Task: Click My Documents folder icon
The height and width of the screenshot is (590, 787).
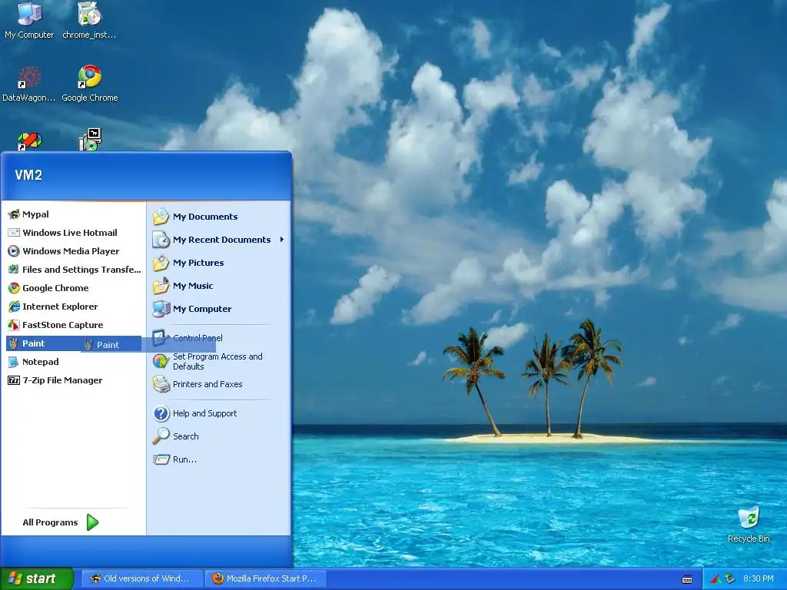Action: point(161,216)
